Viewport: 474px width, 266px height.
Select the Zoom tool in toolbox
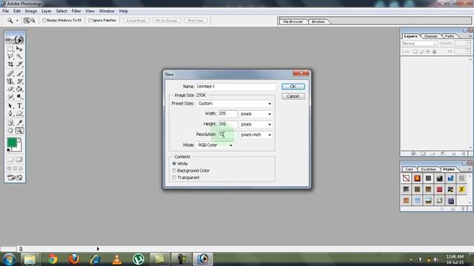click(x=19, y=131)
